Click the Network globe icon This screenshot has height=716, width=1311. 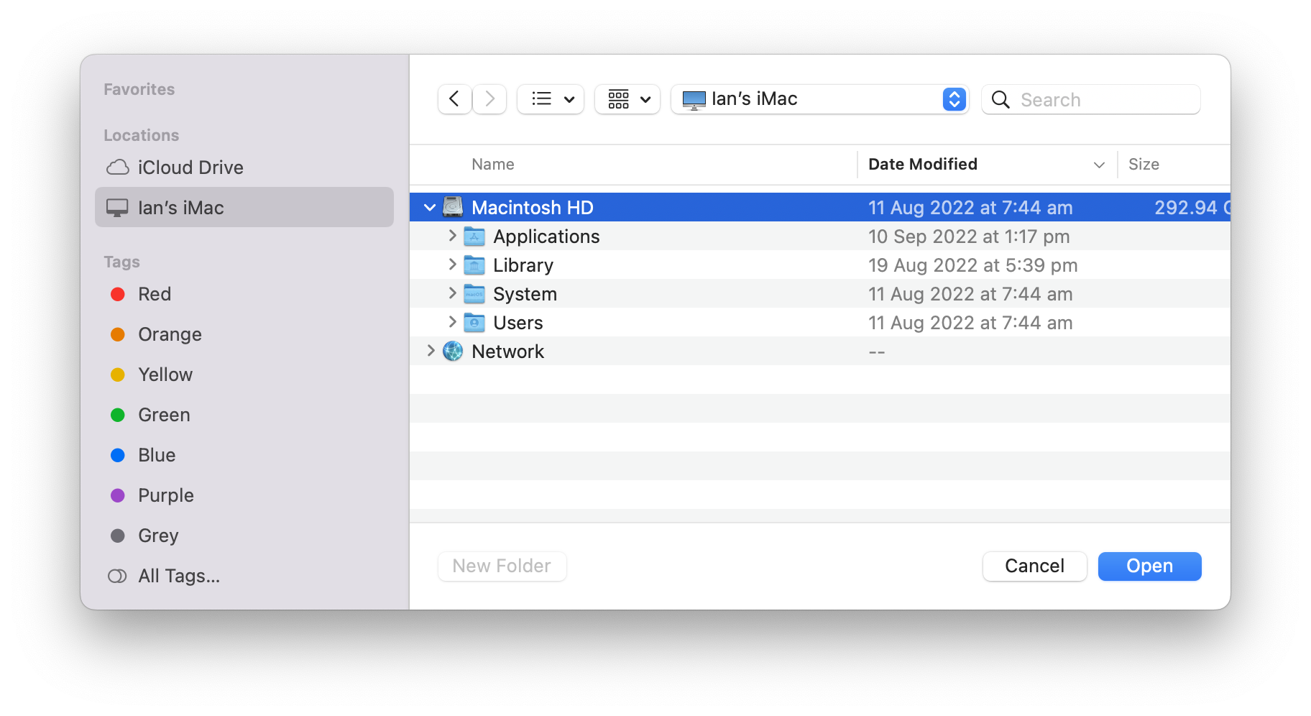point(453,351)
